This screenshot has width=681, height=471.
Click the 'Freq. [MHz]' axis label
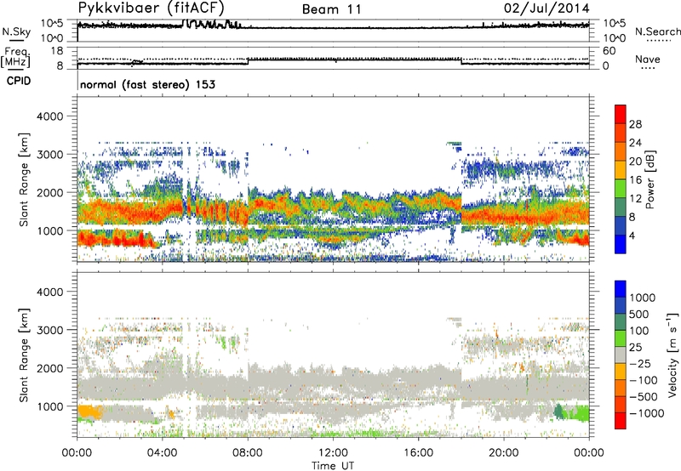click(16, 58)
